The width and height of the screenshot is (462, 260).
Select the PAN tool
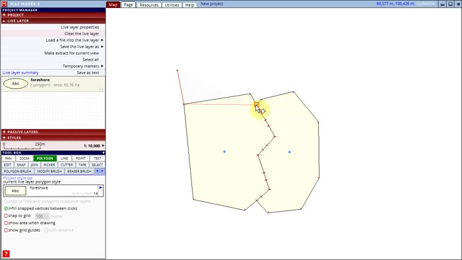coord(8,158)
